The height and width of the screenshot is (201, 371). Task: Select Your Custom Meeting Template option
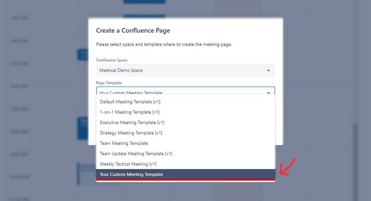point(185,175)
